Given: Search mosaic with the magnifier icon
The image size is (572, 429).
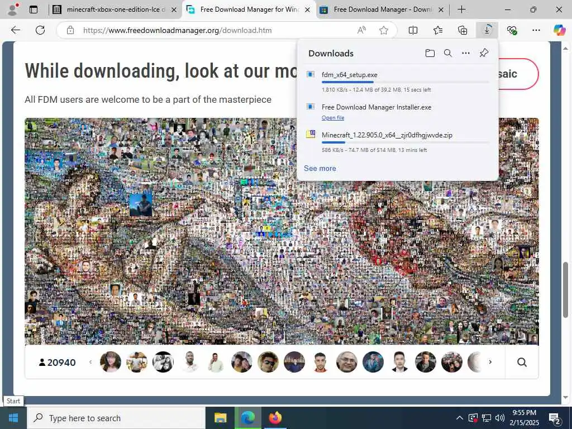Looking at the screenshot, I should (x=522, y=362).
